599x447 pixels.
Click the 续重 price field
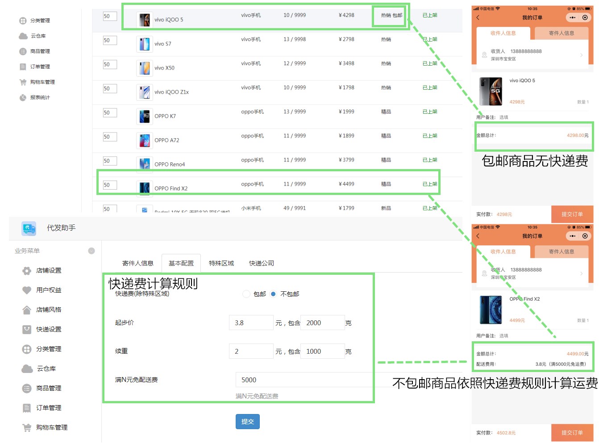(251, 352)
